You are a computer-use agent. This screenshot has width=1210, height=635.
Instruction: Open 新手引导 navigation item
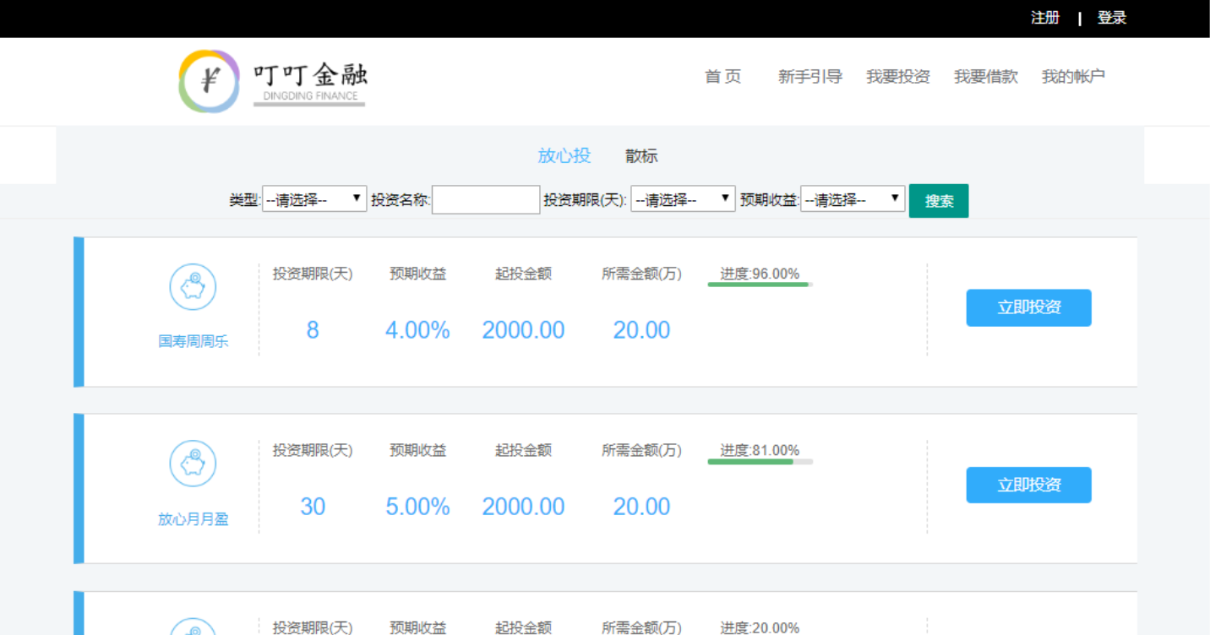click(810, 77)
